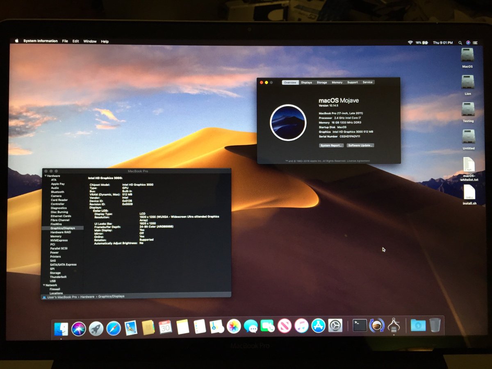Image resolution: width=492 pixels, height=369 pixels.
Task: Select USB in the sidebar
Action: [52, 281]
